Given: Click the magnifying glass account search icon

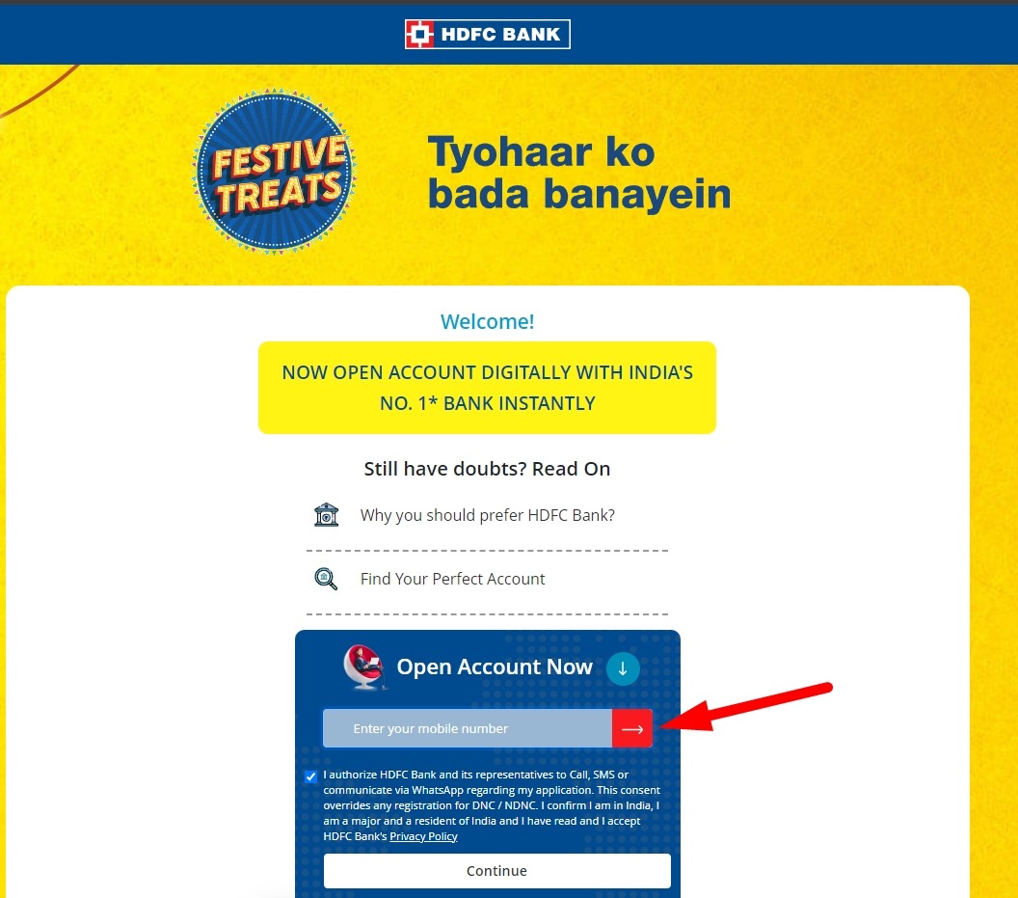Looking at the screenshot, I should pyautogui.click(x=326, y=579).
